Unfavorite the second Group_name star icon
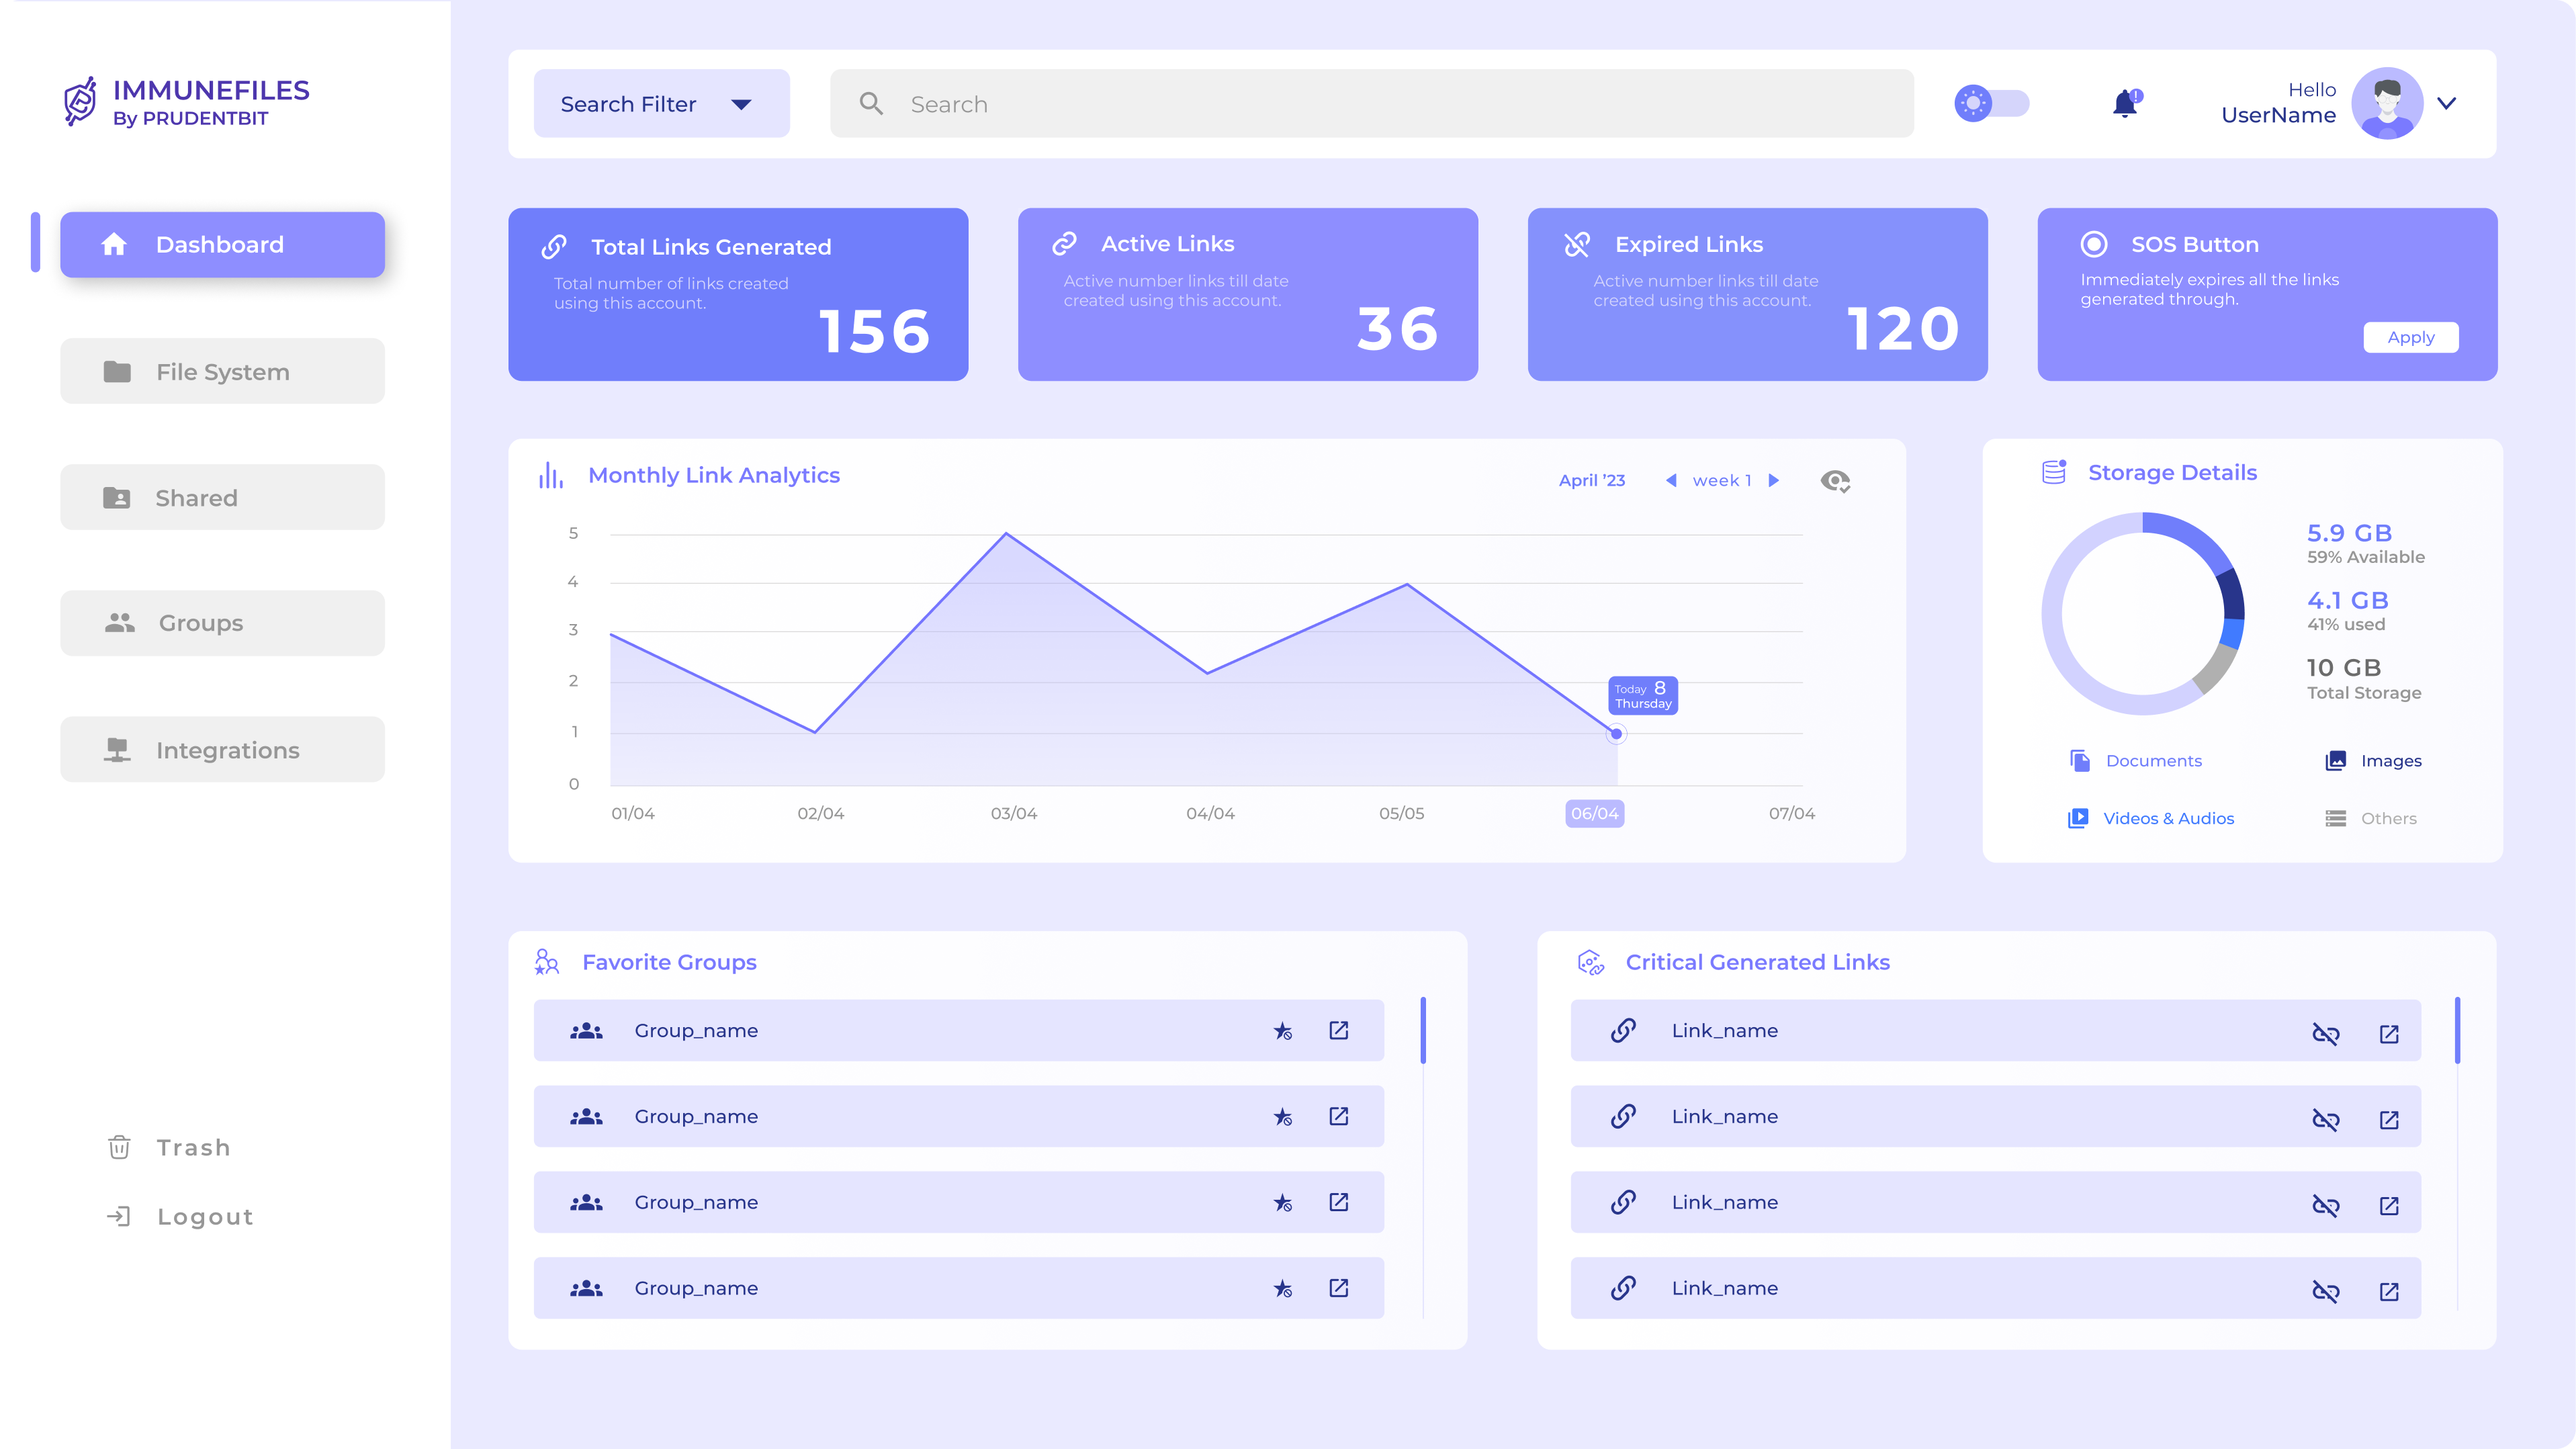The width and height of the screenshot is (2576, 1449). [x=1282, y=1117]
